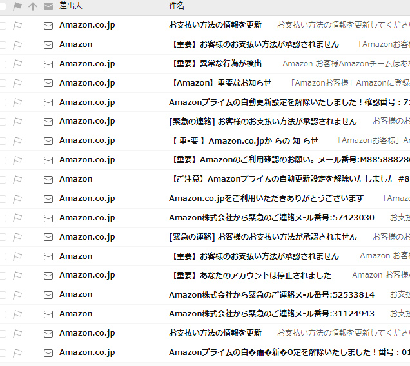410x366 pixels.
Task: Sort messages by the flag column header
Action: 17,6
